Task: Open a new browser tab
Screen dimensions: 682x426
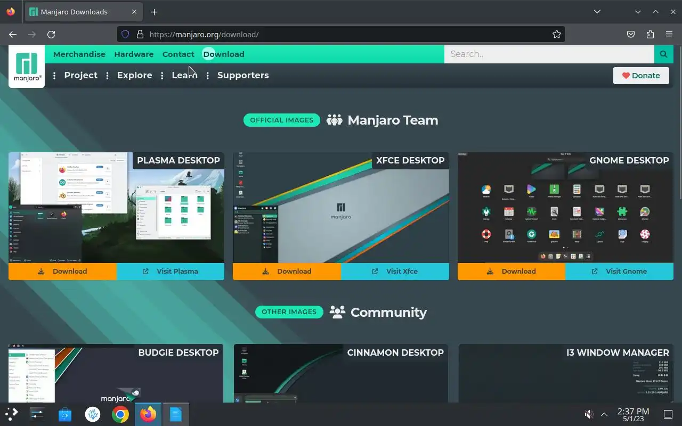Action: tap(154, 12)
